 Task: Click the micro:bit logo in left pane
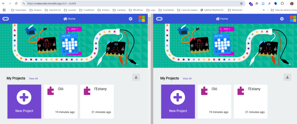(6, 19)
